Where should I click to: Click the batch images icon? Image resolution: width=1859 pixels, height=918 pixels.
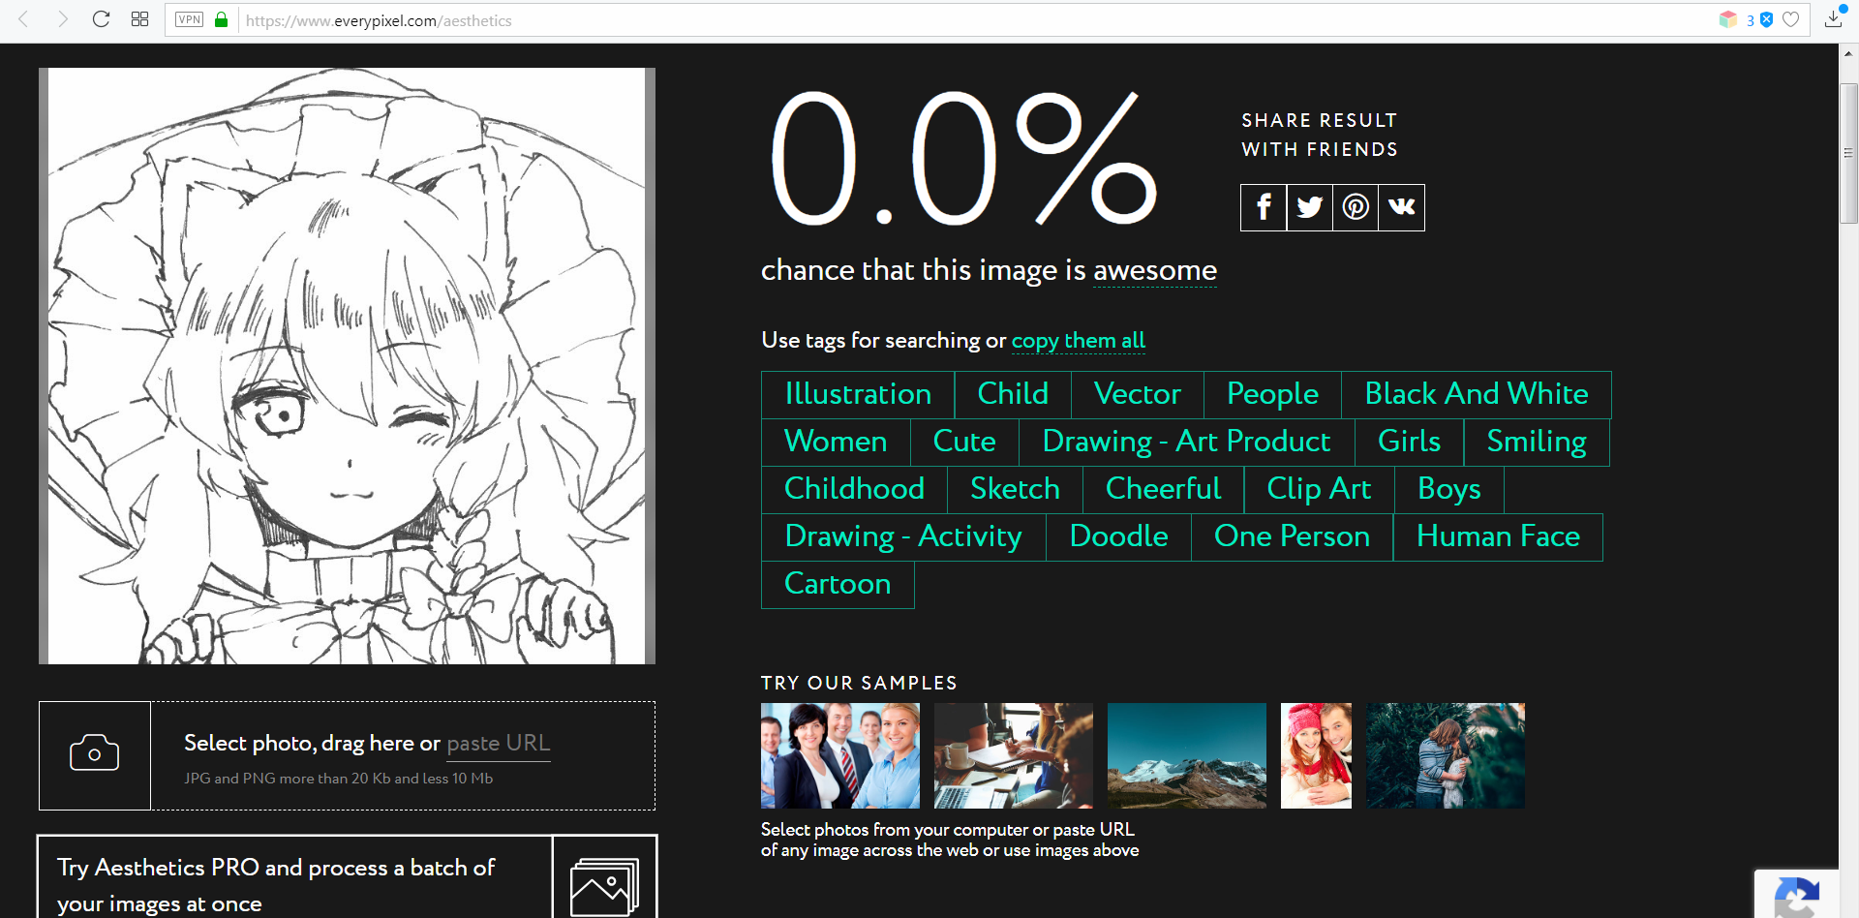click(x=605, y=886)
